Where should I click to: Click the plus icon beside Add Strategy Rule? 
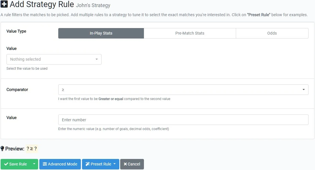pyautogui.click(x=4, y=5)
